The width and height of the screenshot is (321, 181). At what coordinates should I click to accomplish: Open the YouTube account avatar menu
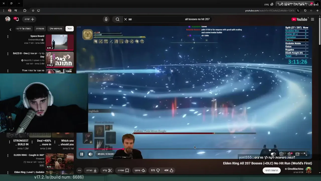8,19
